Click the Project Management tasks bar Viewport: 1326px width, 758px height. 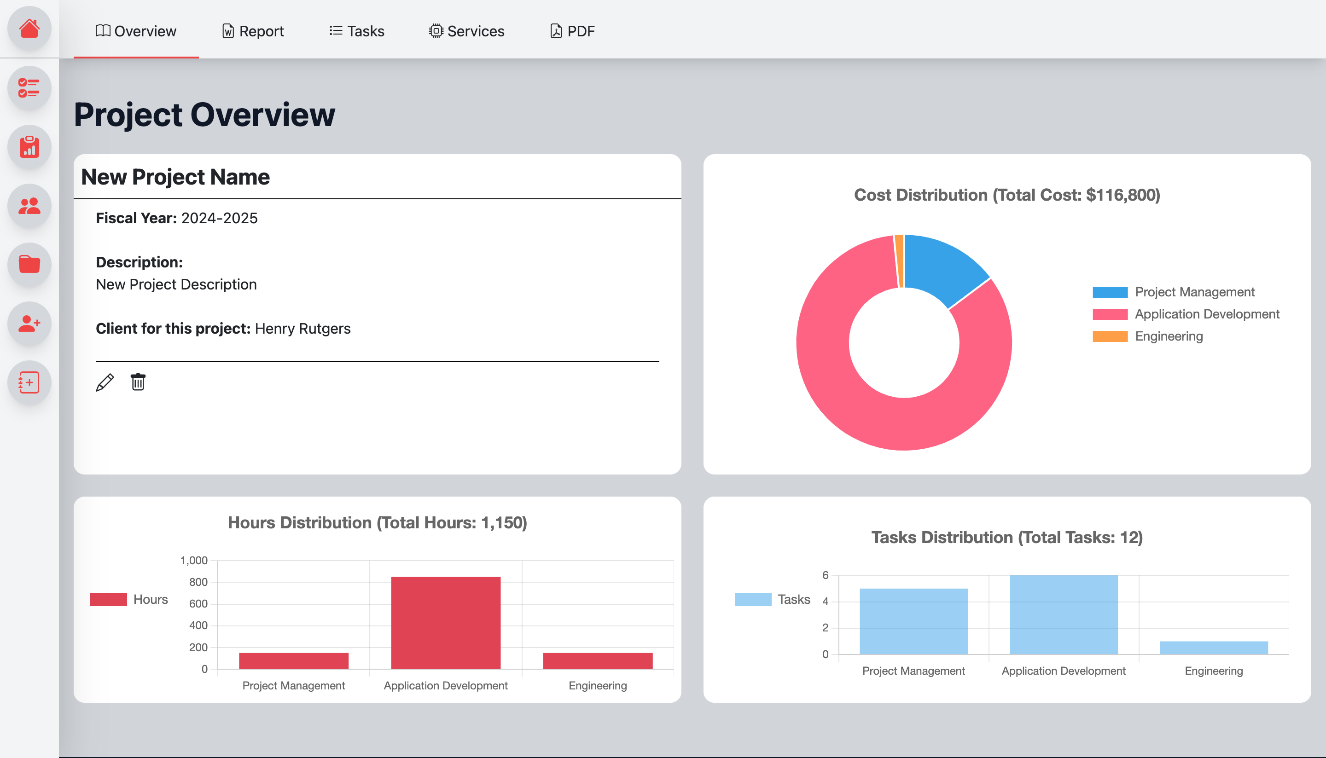(x=913, y=621)
